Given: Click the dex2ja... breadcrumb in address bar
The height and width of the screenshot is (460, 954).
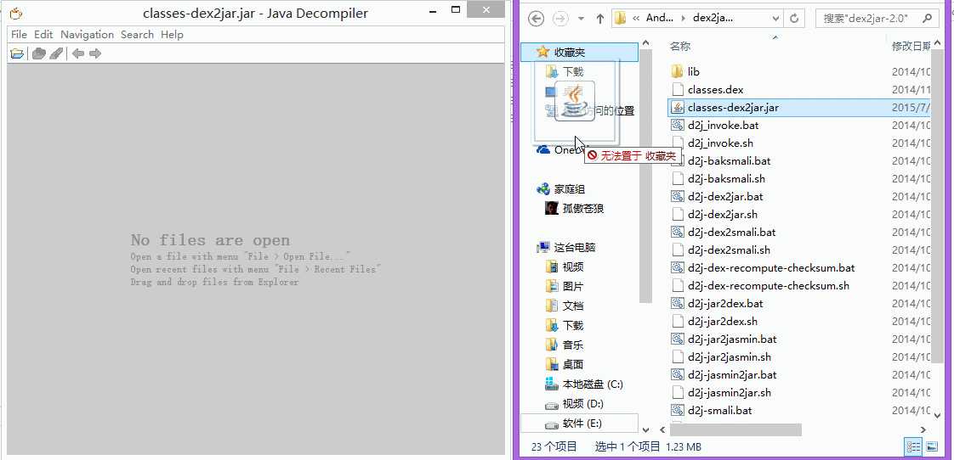Looking at the screenshot, I should [713, 18].
